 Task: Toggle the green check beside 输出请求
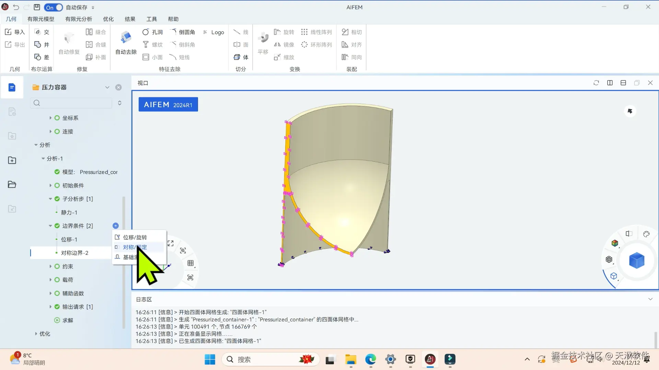[x=57, y=307]
